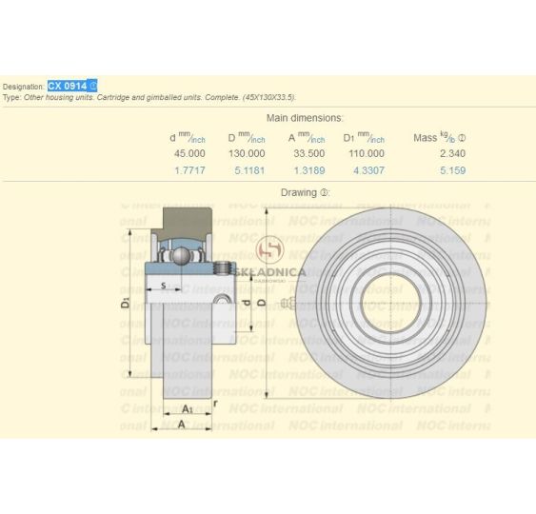
Task: Click the mass value 2.340
Action: 453,153
